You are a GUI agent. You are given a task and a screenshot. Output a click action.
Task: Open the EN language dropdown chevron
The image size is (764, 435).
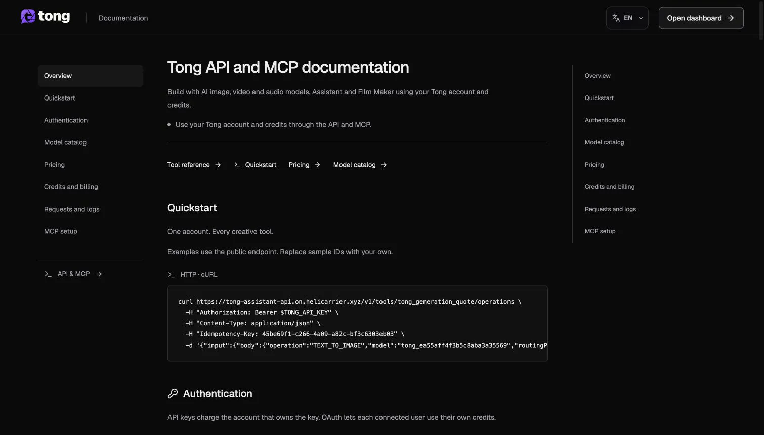pos(641,18)
